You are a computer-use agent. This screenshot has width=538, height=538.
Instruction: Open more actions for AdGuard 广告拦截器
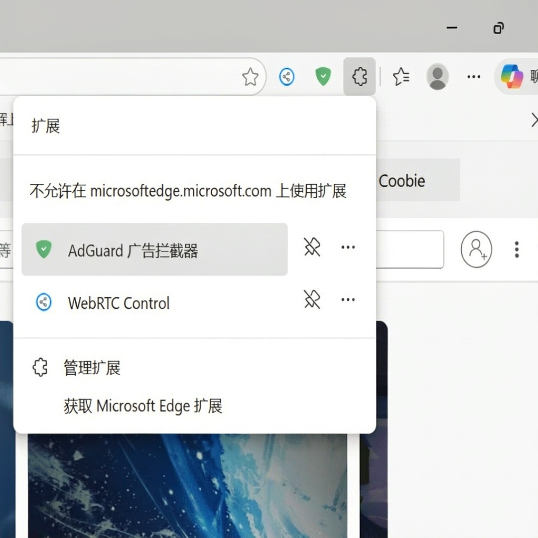pos(348,247)
